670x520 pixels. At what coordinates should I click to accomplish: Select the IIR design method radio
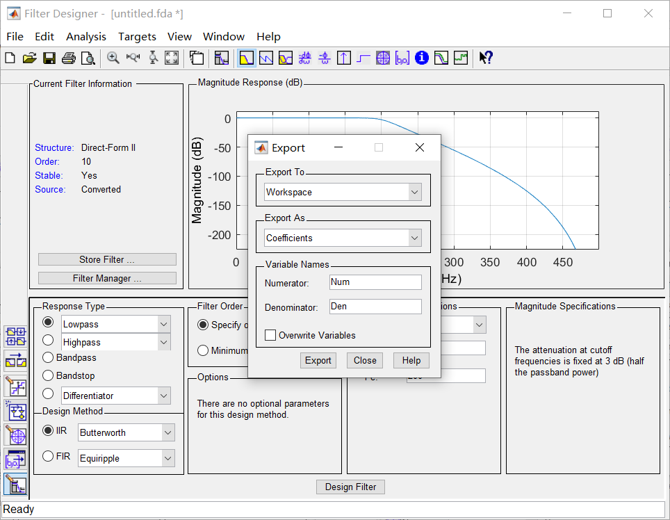(x=48, y=430)
